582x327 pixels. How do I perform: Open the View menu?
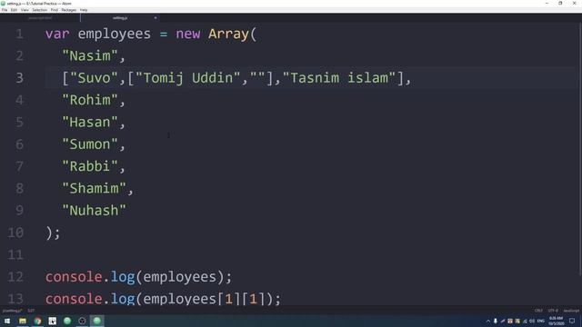pos(25,10)
